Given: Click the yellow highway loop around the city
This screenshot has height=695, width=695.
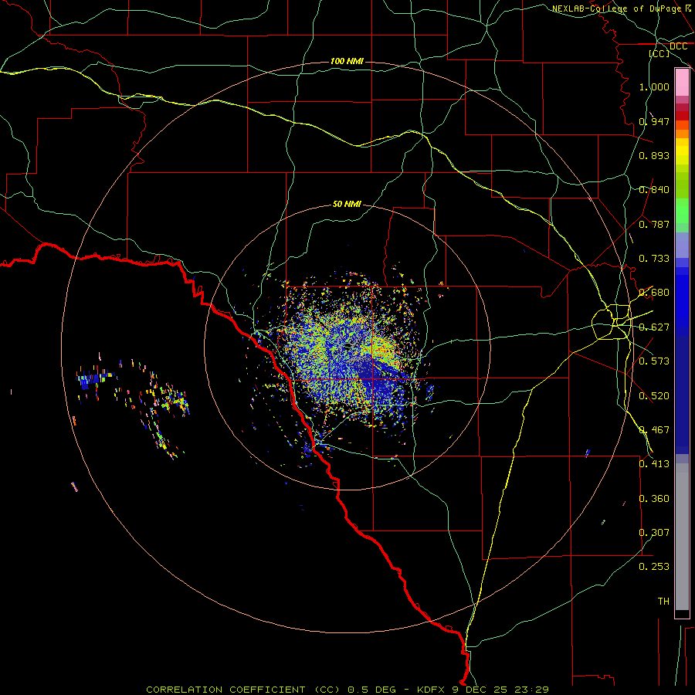Looking at the screenshot, I should click(611, 323).
